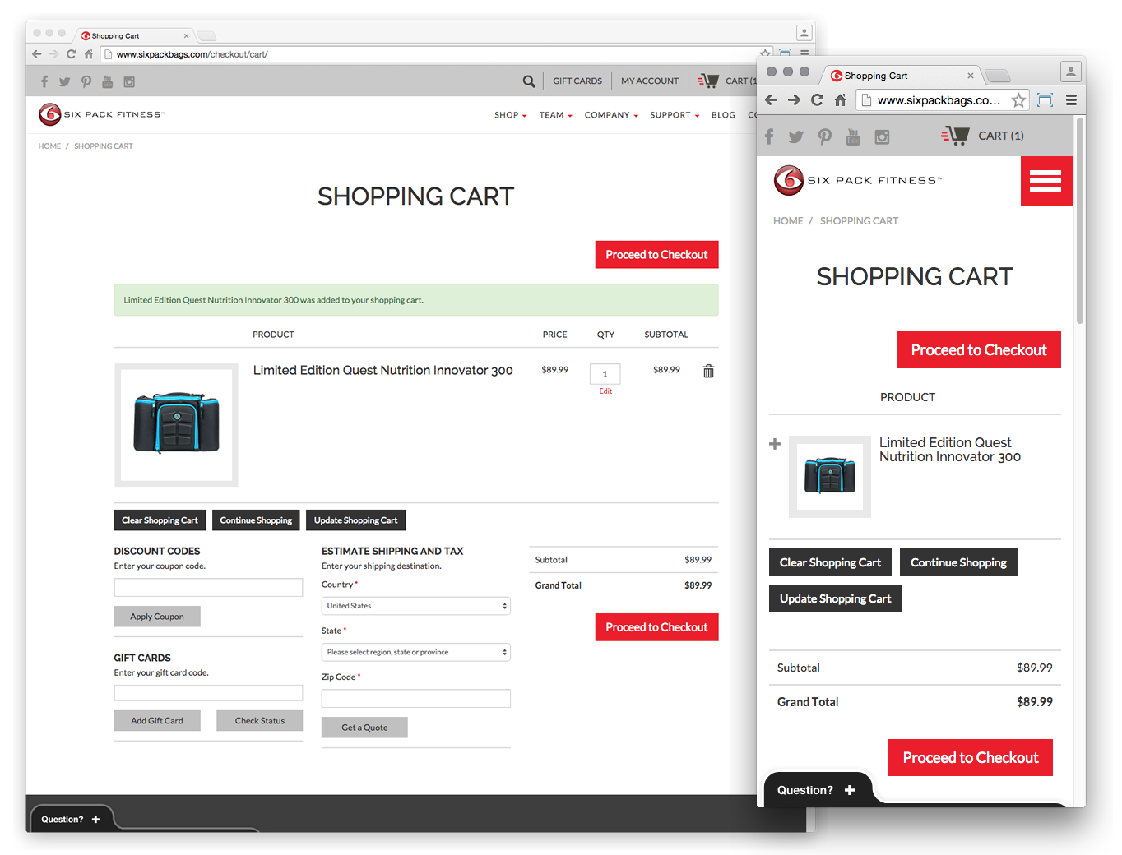
Task: Click Twitter icon in large browser window
Action: 64,81
